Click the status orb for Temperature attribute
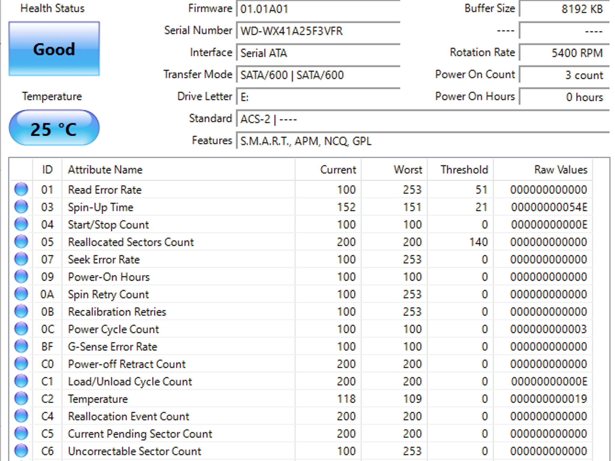 click(x=21, y=398)
